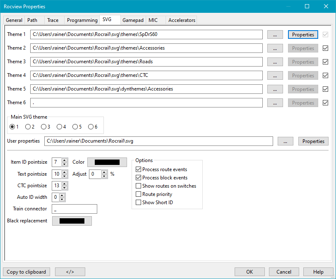Open the browse dialog for Theme 3 path
This screenshot has width=336, height=279.
275,62
